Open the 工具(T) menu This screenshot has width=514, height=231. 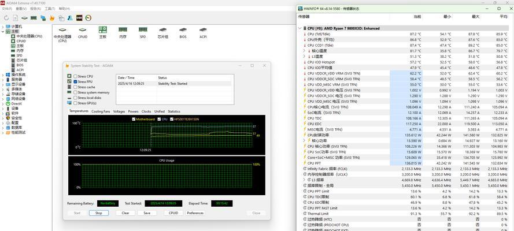click(x=50, y=9)
